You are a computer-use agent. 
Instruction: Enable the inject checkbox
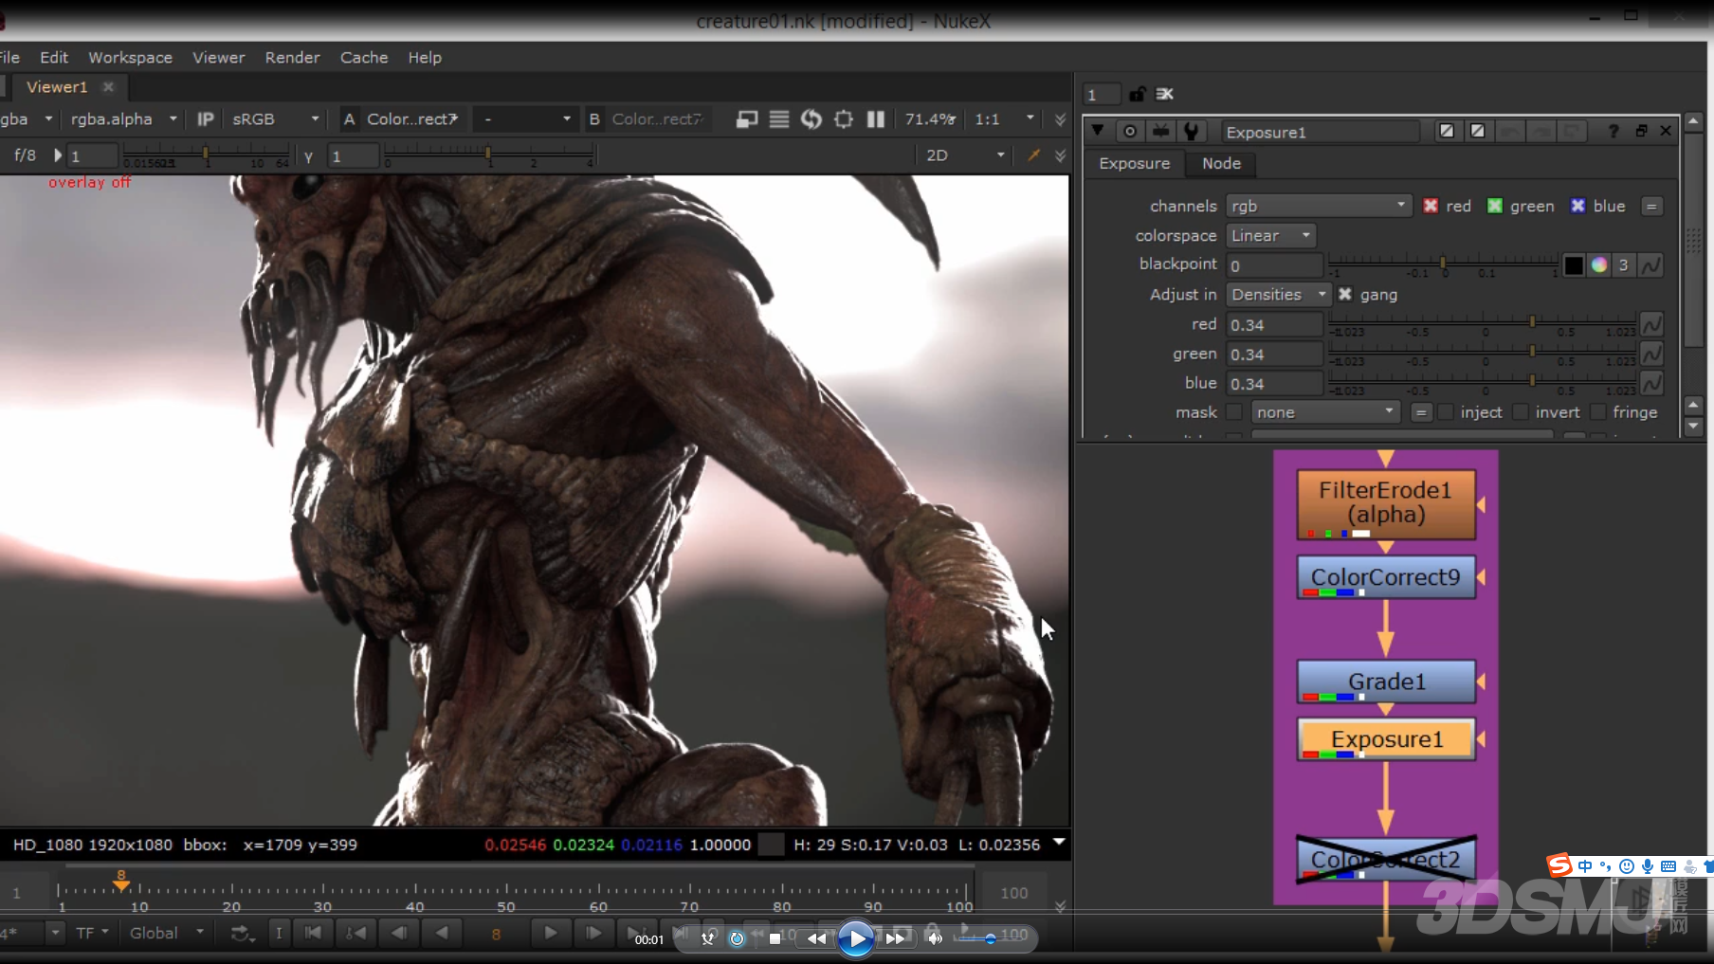click(1445, 411)
